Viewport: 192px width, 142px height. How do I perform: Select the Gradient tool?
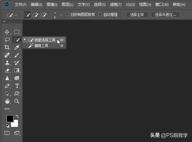pos(17,70)
